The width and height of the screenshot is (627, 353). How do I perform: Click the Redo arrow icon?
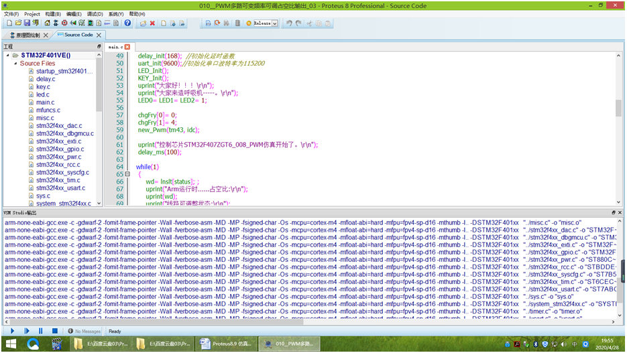pos(298,23)
